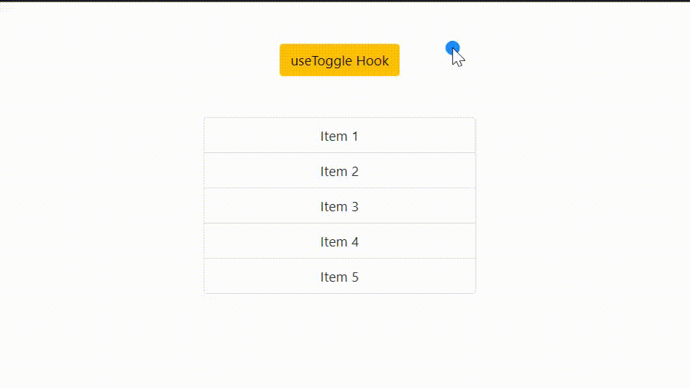
Task: Click the yellow useToggle Hook button
Action: [x=339, y=60]
